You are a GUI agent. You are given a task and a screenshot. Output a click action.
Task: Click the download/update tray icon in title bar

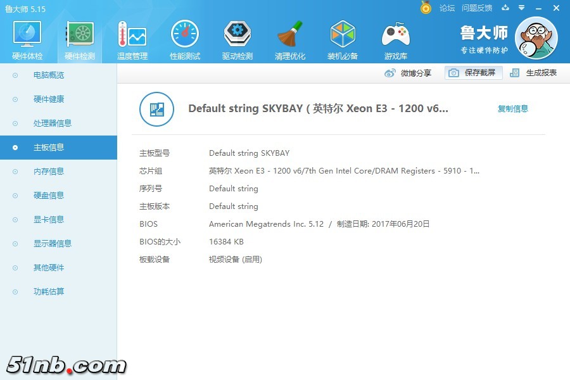click(505, 8)
